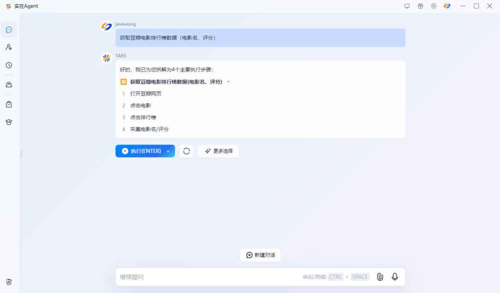Viewport: 500px width, 293px height.
Task: Open settings via the gear icon
Action: (x=433, y=6)
